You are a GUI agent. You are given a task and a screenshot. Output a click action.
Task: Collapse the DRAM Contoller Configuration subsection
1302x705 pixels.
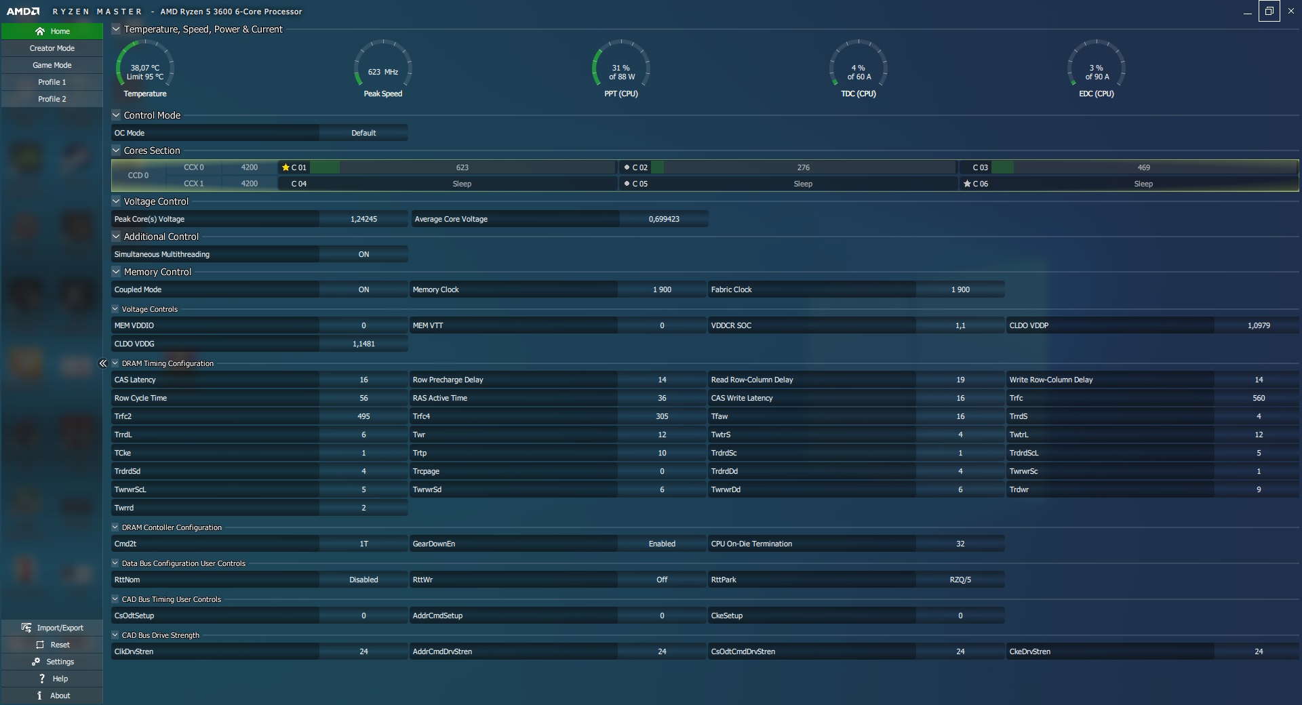point(115,527)
